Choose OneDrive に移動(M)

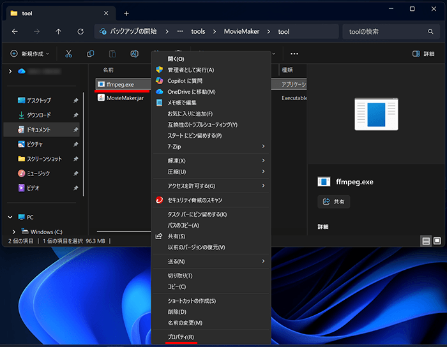pos(211,92)
